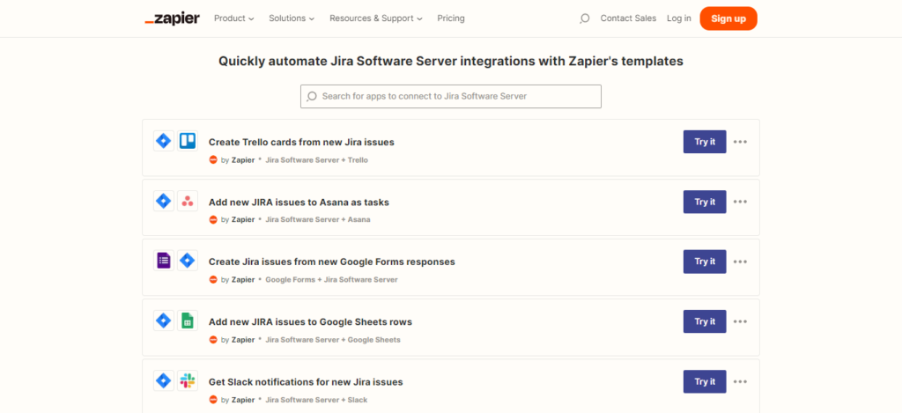Open more options for Slack notifications template
Viewport: 902px width, 413px height.
740,381
